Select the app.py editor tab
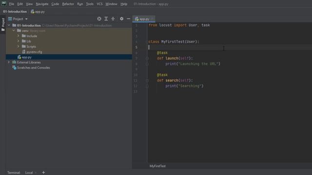The height and width of the screenshot is (175, 312). pyautogui.click(x=144, y=19)
